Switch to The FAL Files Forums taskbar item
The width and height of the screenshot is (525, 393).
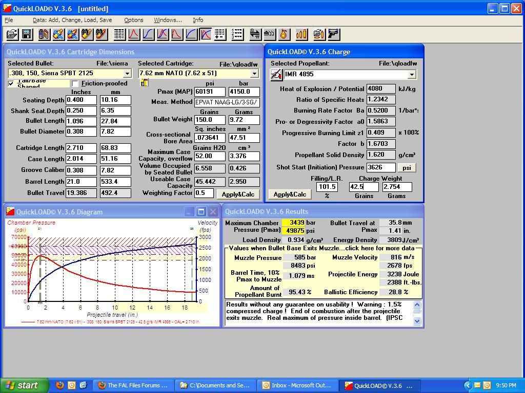tap(133, 385)
